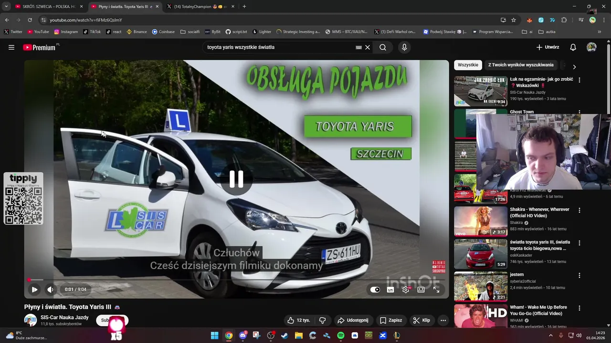Show more bookmarks with the chevron
611x343 pixels.
pyautogui.click(x=600, y=32)
